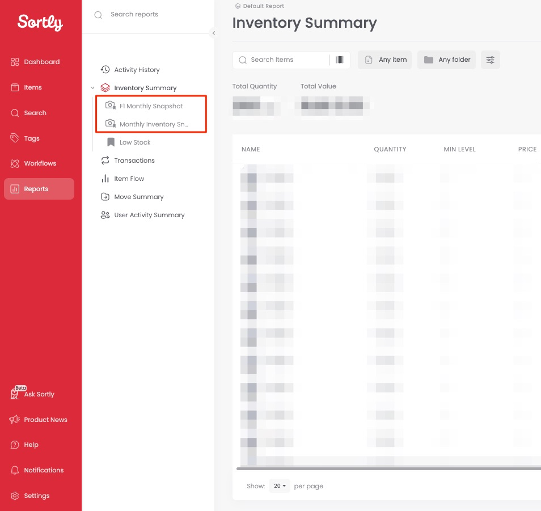The image size is (541, 511).
Task: Click the Sortly logo
Action: click(40, 22)
